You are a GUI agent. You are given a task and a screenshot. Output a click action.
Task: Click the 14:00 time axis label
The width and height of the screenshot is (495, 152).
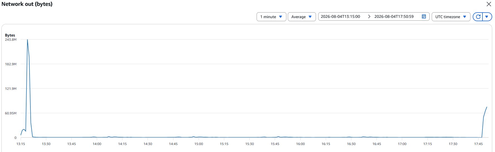click(x=97, y=144)
